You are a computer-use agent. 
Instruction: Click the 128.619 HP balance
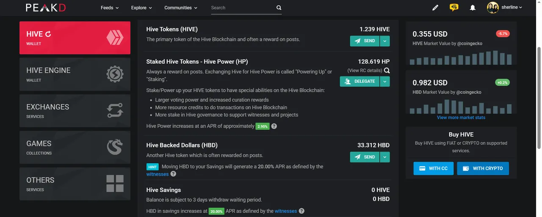click(374, 62)
